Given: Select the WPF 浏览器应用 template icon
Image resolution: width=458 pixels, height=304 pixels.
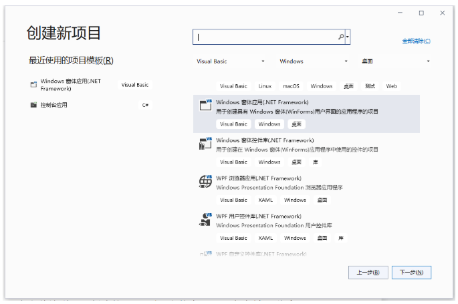Looking at the screenshot, I should tap(206, 181).
